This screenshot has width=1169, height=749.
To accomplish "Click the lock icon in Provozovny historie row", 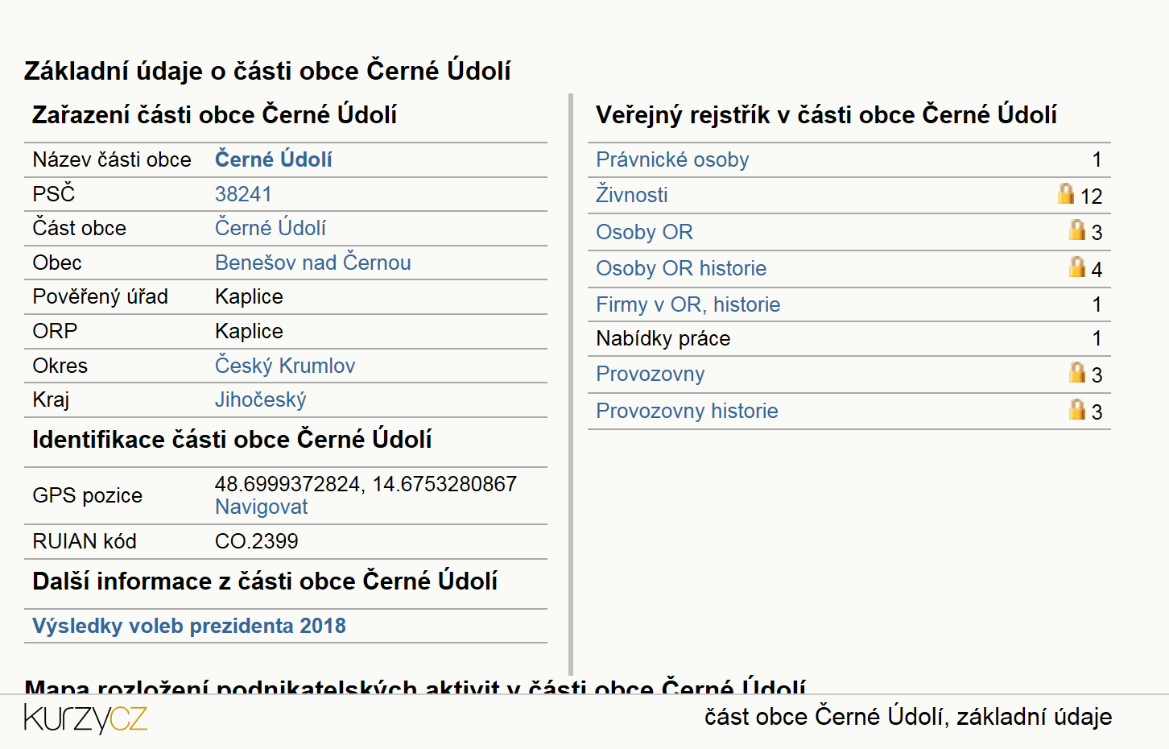I will point(1077,409).
